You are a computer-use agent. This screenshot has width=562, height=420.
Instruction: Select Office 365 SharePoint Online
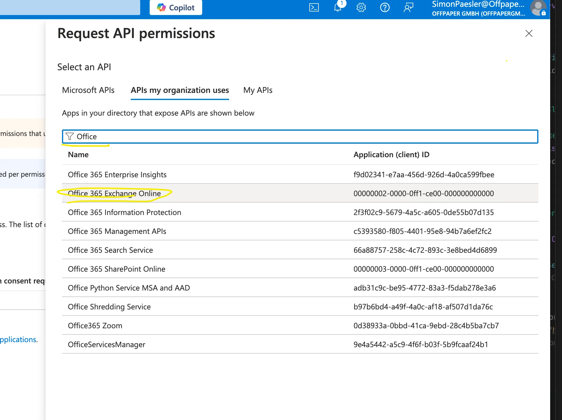pos(117,269)
